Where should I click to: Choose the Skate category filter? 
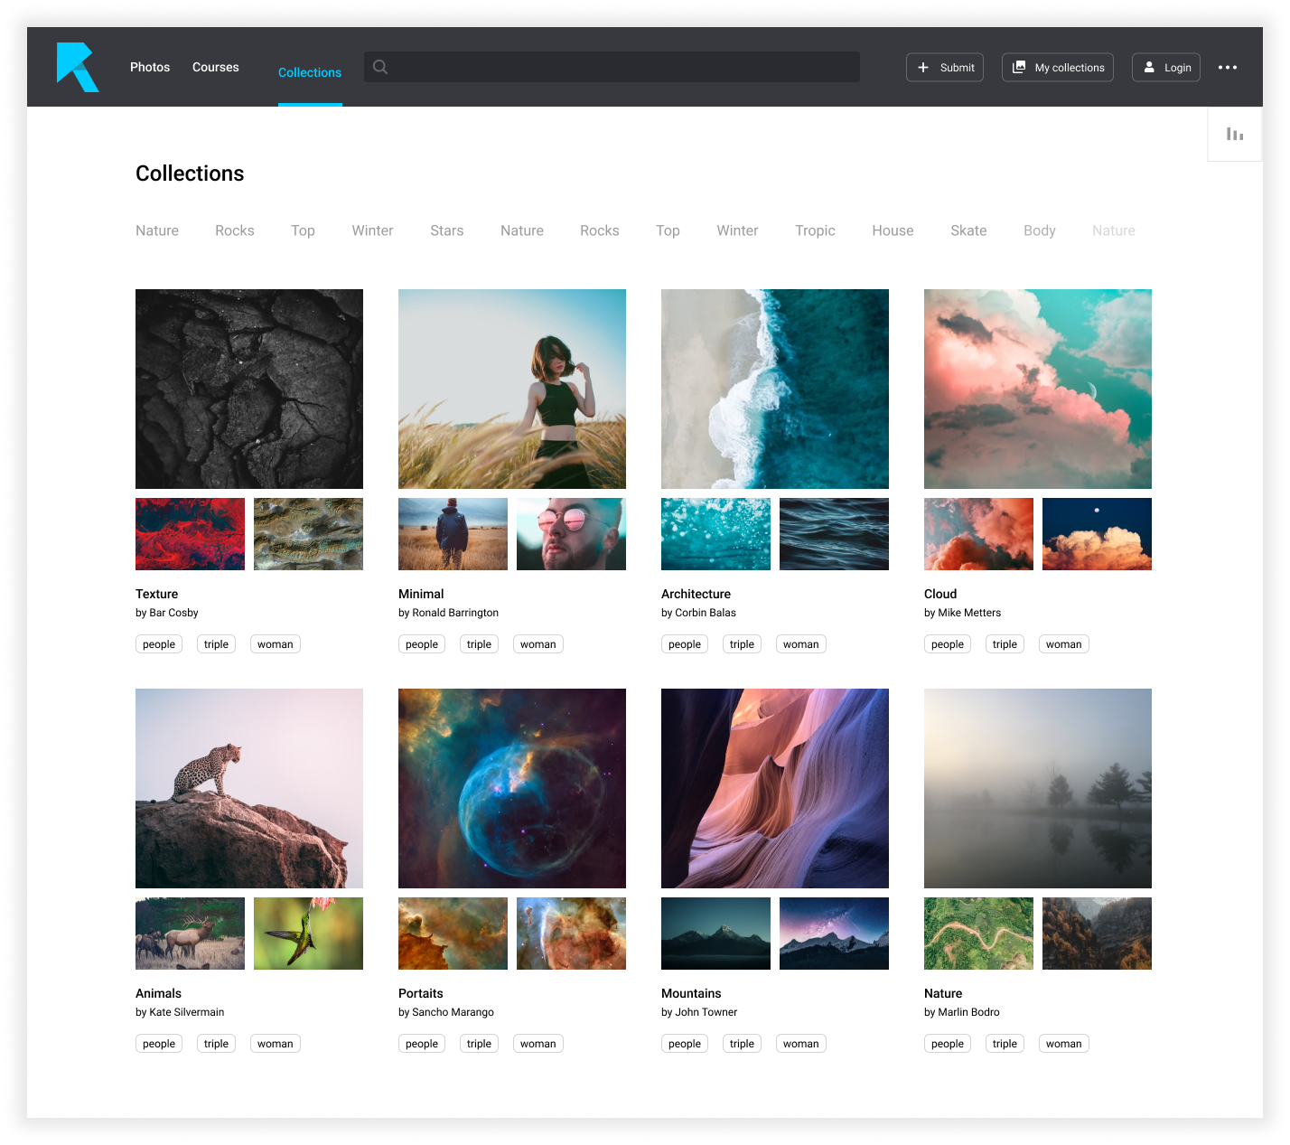point(967,231)
